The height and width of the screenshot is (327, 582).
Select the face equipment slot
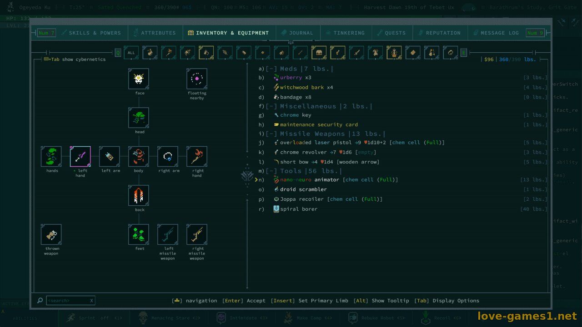point(139,79)
